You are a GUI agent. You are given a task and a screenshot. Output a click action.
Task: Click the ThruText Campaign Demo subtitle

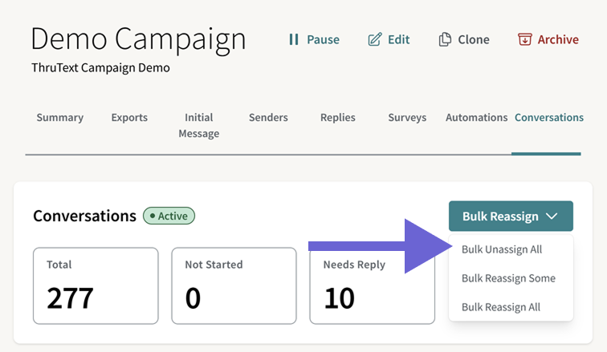click(x=100, y=68)
